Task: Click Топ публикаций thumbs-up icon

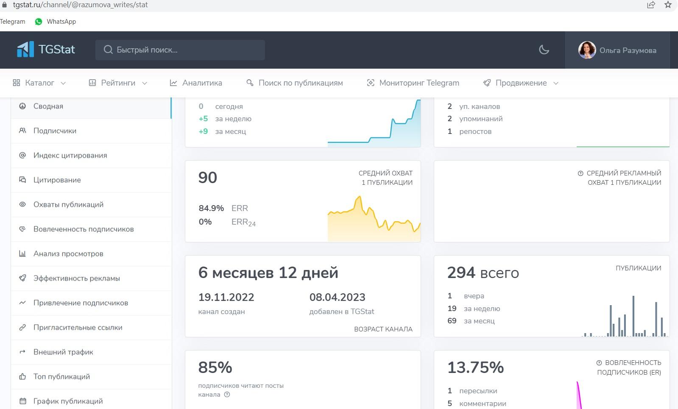Action: pos(22,377)
